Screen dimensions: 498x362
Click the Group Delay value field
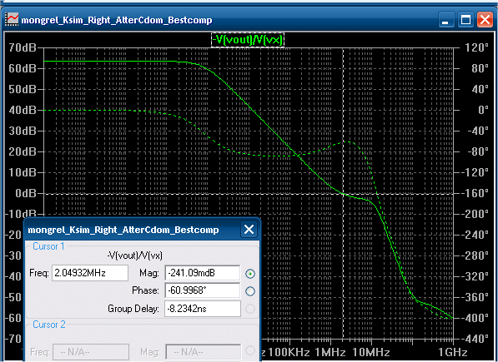coord(203,309)
